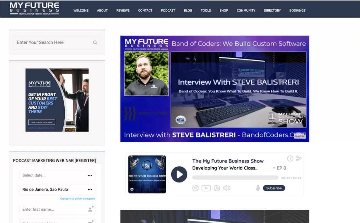The width and height of the screenshot is (360, 223).
Task: Click the person icon in first name field
Action: pos(90,209)
